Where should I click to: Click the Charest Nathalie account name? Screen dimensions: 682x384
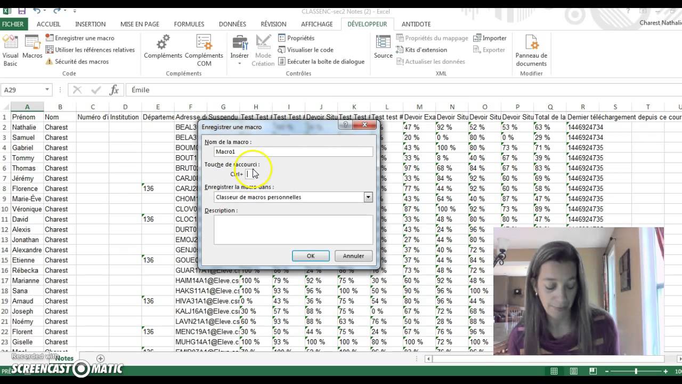pyautogui.click(x=660, y=23)
